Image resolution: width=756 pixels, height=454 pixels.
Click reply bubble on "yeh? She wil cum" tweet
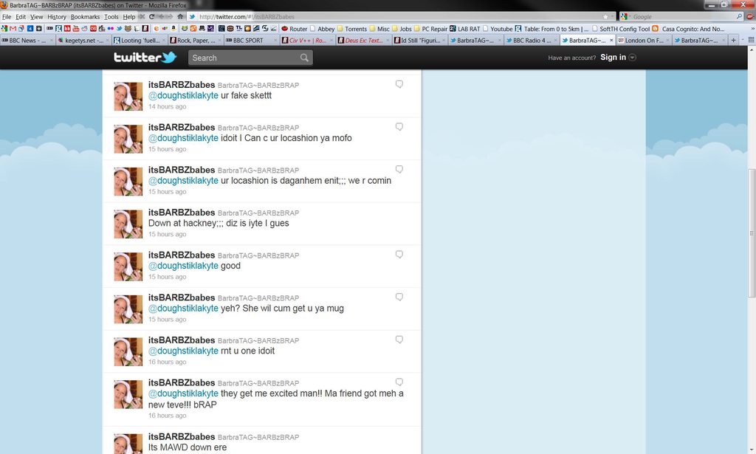tap(399, 297)
